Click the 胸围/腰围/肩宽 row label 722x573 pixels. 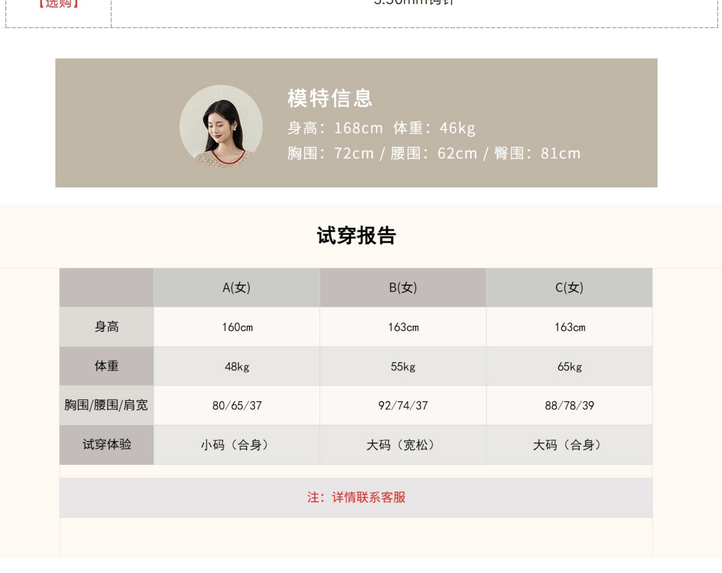106,405
